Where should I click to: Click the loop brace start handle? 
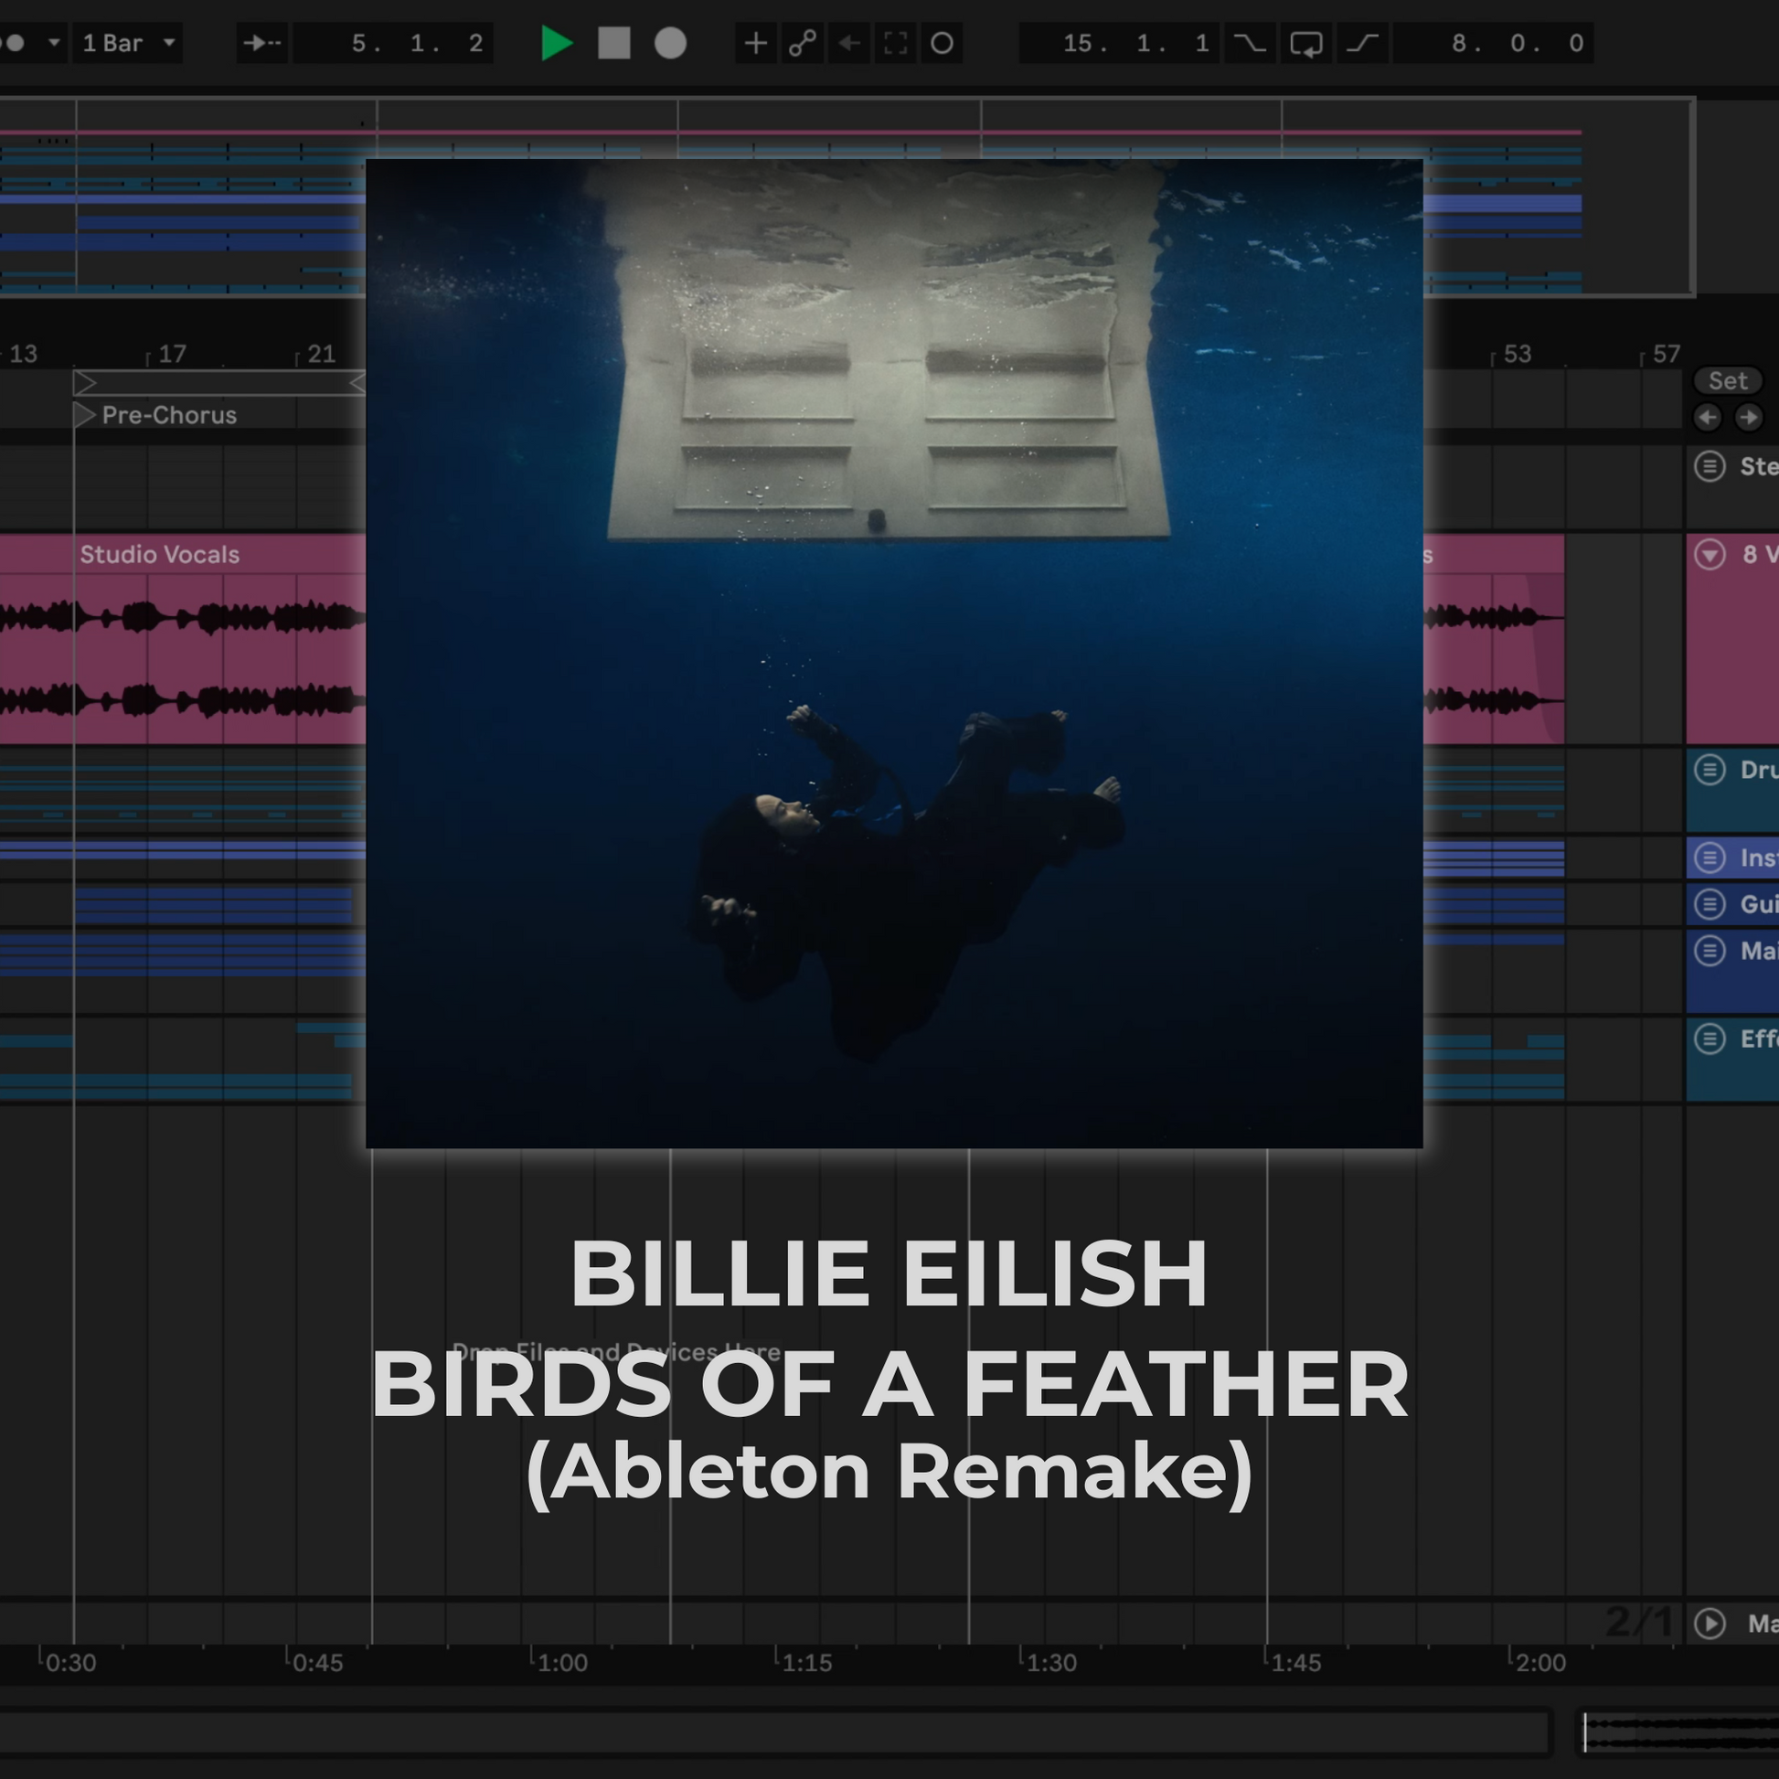pyautogui.click(x=85, y=382)
